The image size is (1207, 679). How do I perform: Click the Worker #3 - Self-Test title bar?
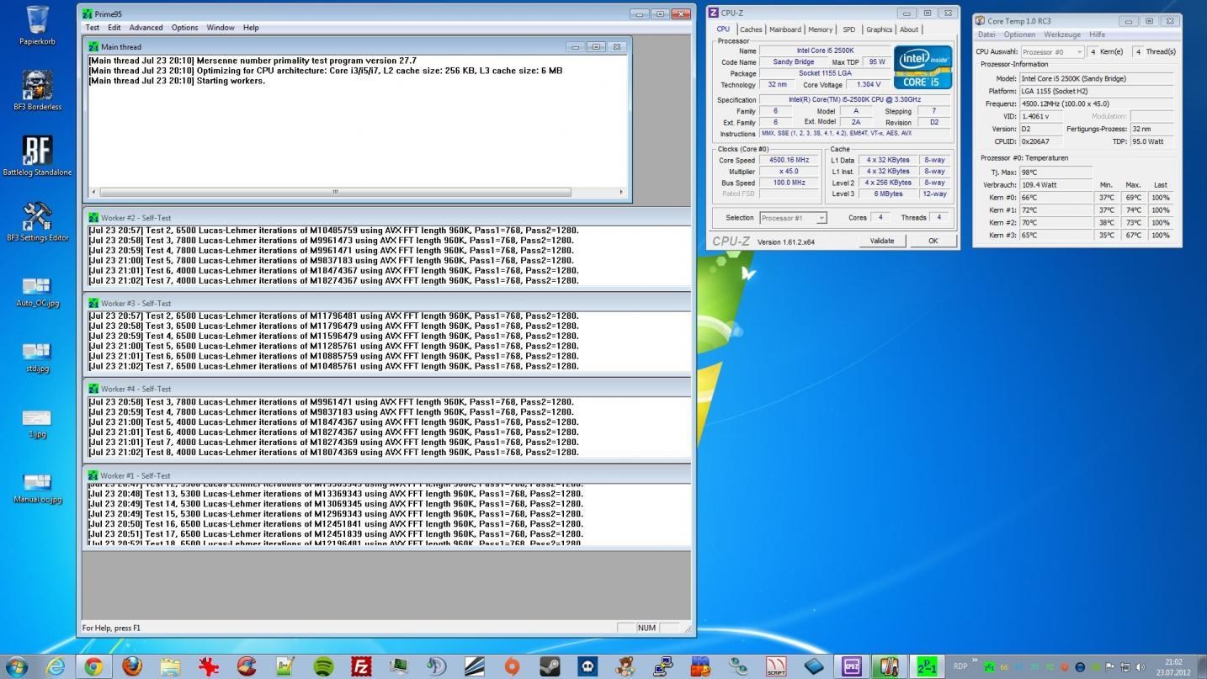click(386, 303)
